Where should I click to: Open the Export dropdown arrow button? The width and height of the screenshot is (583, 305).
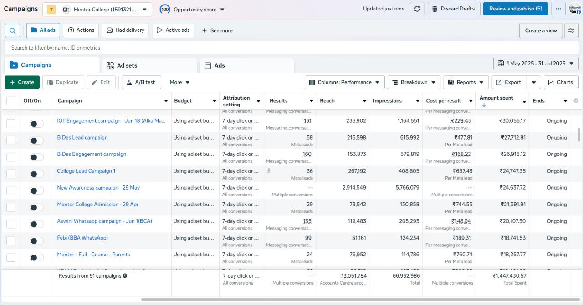(x=533, y=82)
